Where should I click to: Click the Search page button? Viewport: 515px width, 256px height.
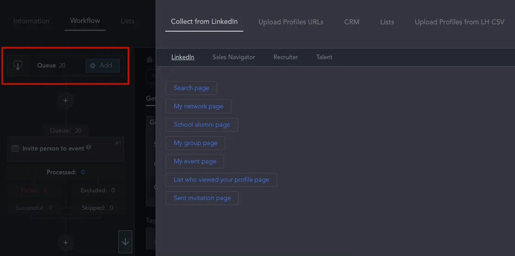pos(191,88)
